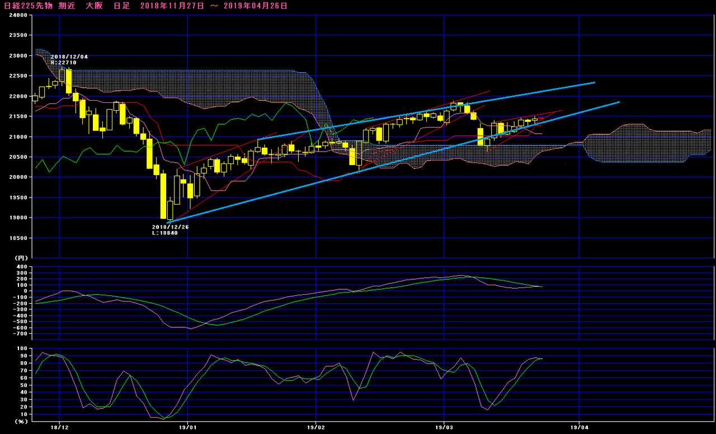Click the 期近 label in the title
Viewport: 716px width, 434px height.
coord(67,6)
